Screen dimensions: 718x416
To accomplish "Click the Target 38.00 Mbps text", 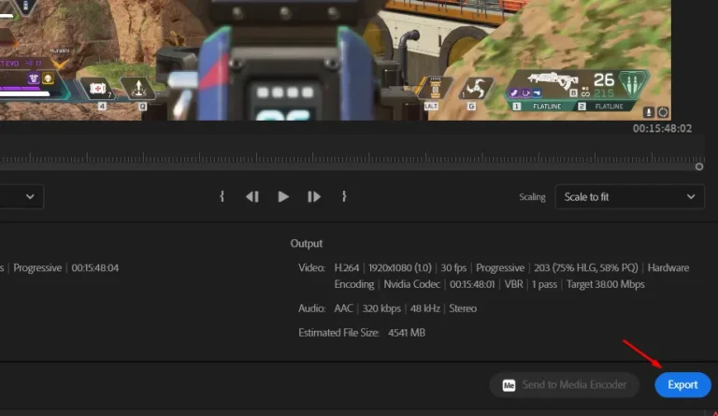I will (606, 284).
